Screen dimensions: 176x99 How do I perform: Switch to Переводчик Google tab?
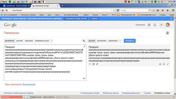click(x=45, y=6)
